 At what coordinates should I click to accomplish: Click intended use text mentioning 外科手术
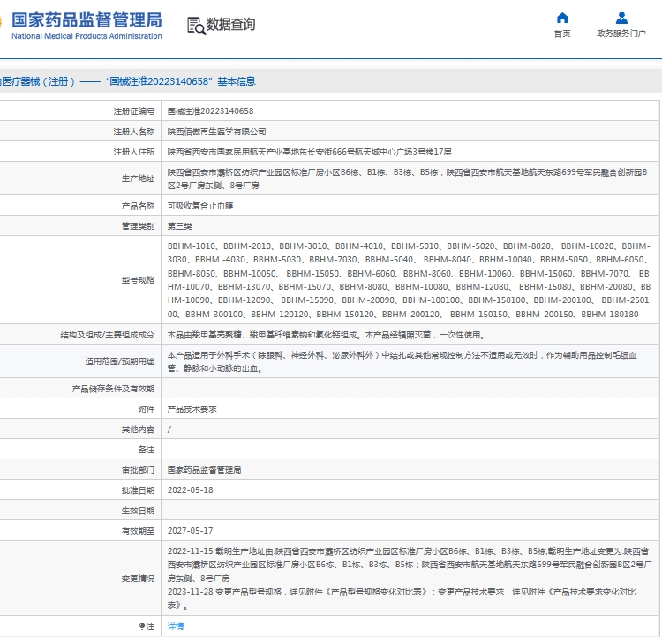click(x=402, y=361)
